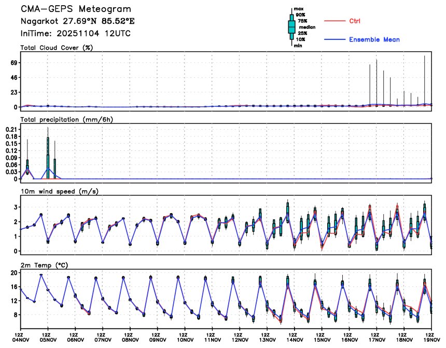Click the box-plot legend icon
This screenshot has width=446, height=348.
291,27
